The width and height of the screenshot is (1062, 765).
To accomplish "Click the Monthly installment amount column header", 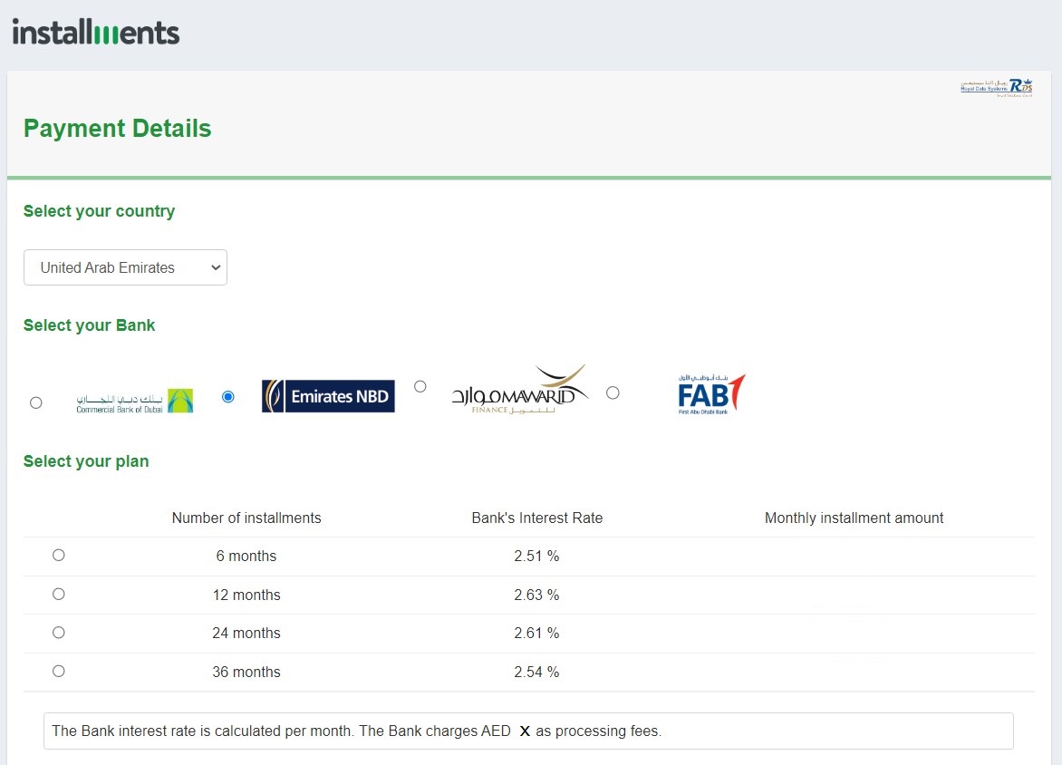I will (x=854, y=518).
